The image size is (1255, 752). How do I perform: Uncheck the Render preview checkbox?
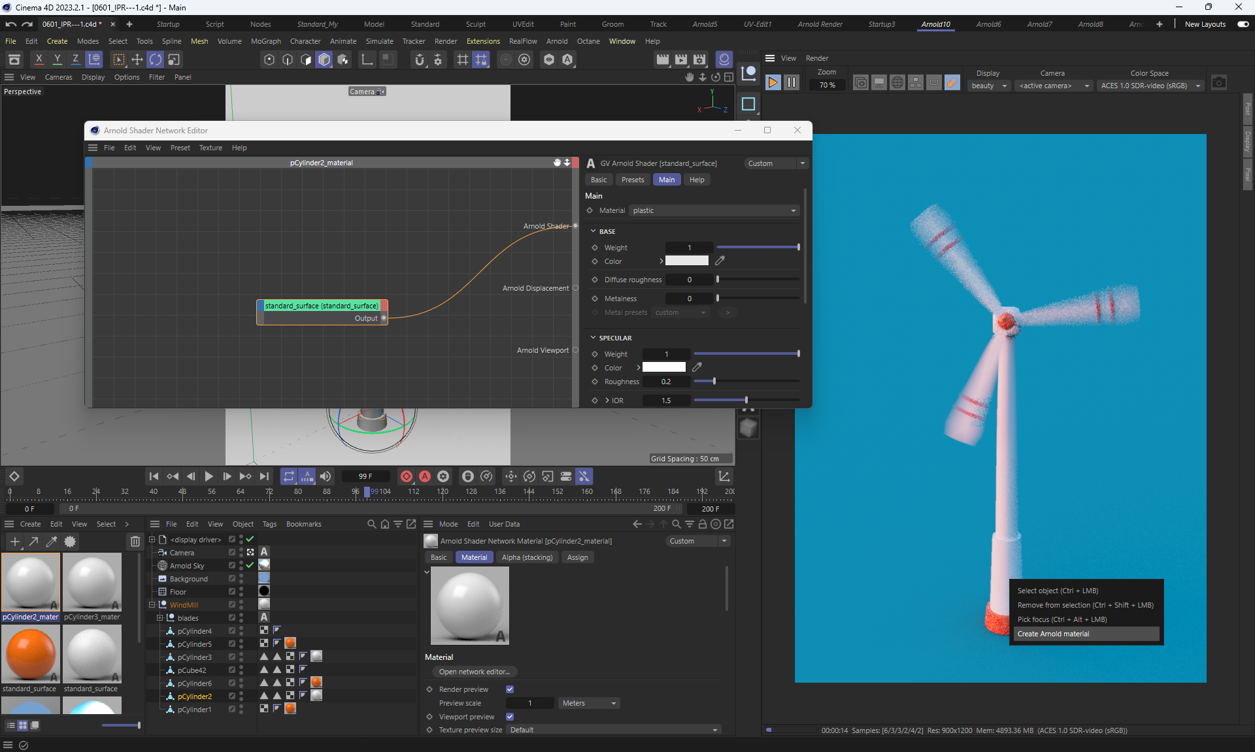click(510, 689)
